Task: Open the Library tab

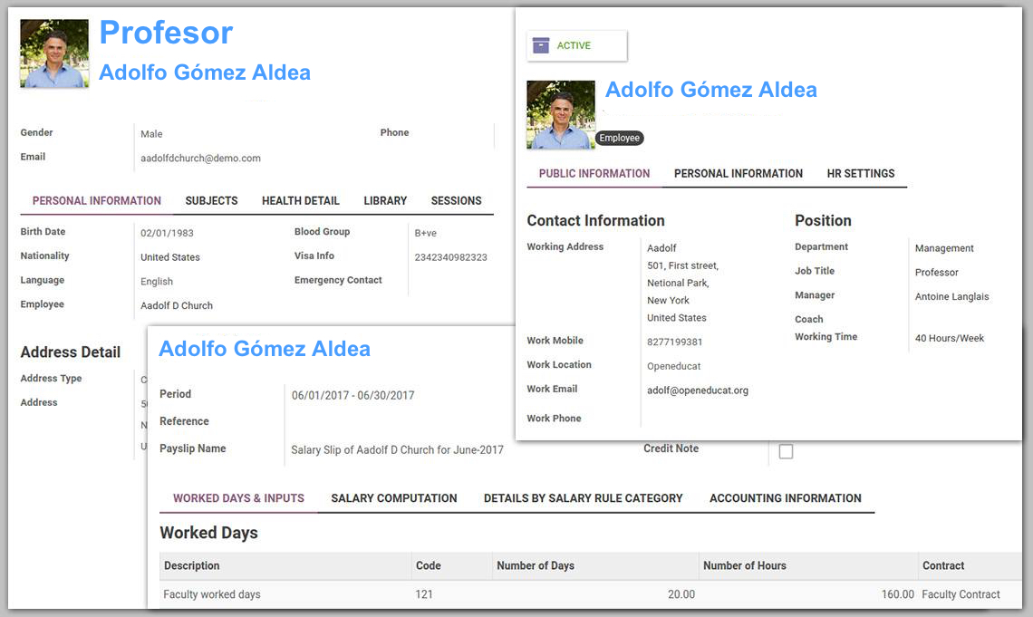Action: click(385, 201)
